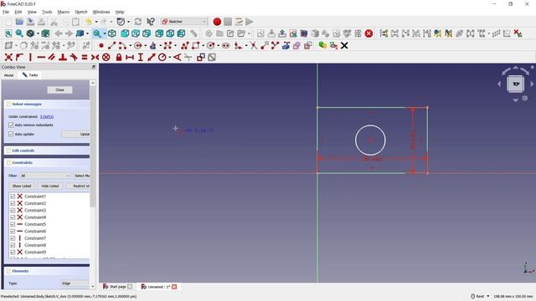Viewport: 536px width, 301px height.
Task: Apply horizontal constraint
Action: click(41, 58)
